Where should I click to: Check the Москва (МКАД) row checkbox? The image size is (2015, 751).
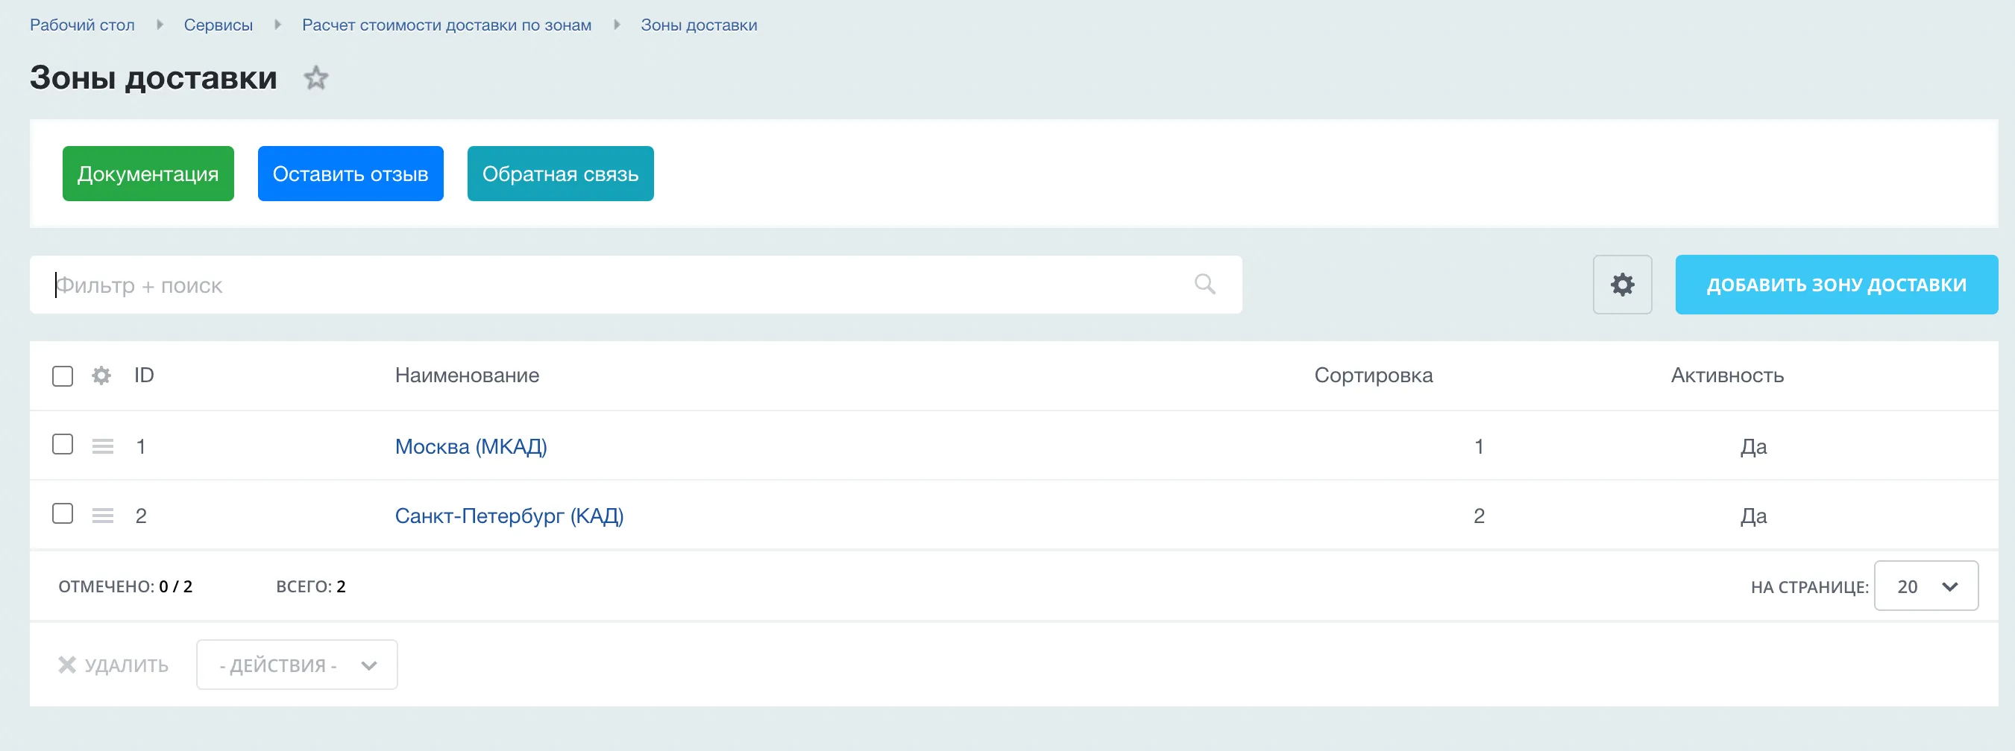click(x=63, y=445)
